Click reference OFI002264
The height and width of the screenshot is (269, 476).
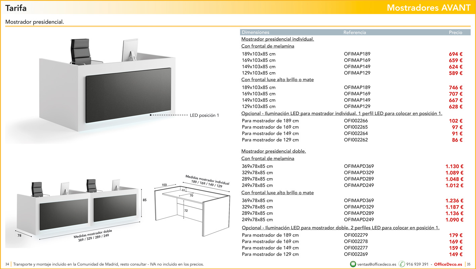coord(356,133)
